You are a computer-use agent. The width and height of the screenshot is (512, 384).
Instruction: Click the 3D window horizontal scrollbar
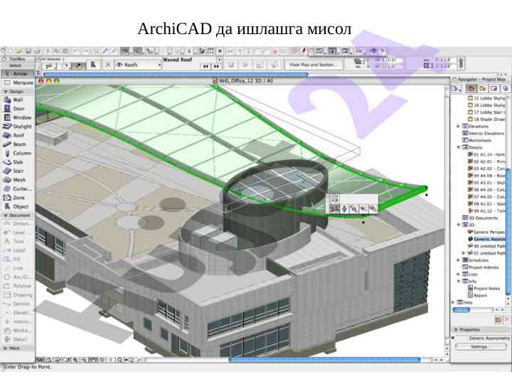point(324,360)
